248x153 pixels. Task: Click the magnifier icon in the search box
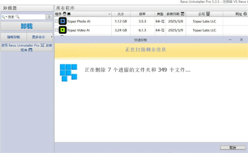click(3, 17)
